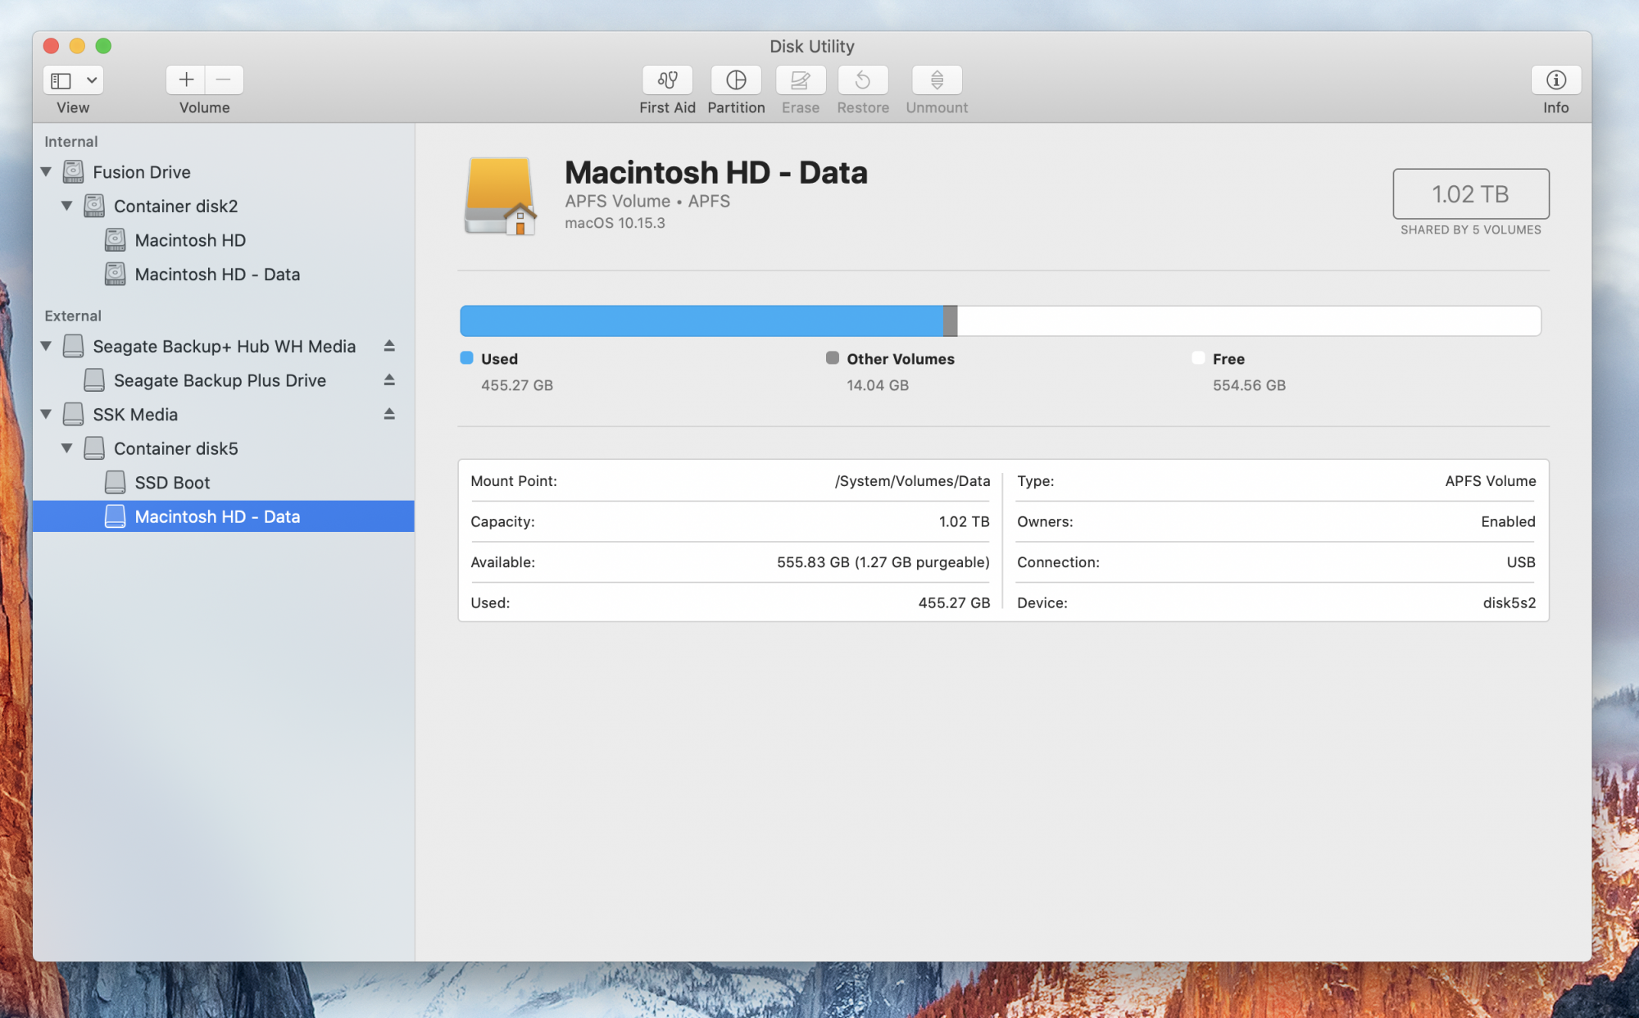1639x1018 pixels.
Task: Click the mount point /System/Volumes/Data value
Action: pyautogui.click(x=912, y=481)
